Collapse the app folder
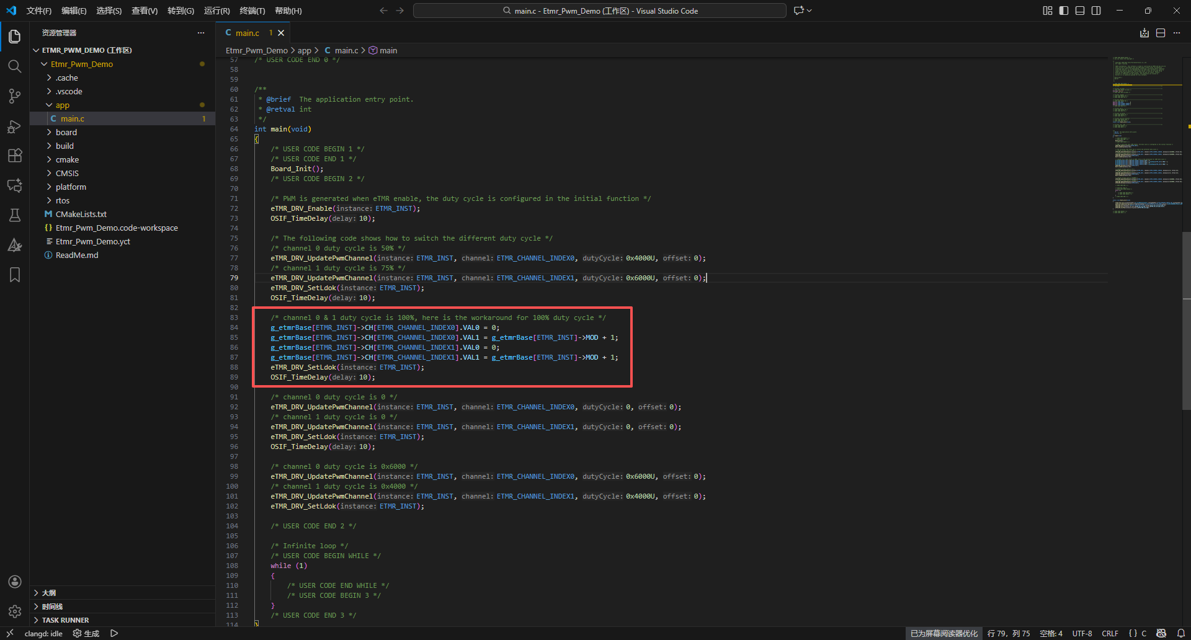Viewport: 1191px width, 640px height. pyautogui.click(x=62, y=105)
